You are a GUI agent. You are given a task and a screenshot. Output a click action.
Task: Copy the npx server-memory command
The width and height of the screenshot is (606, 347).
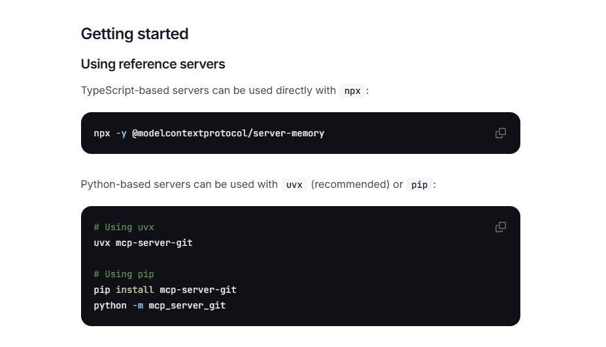click(501, 133)
